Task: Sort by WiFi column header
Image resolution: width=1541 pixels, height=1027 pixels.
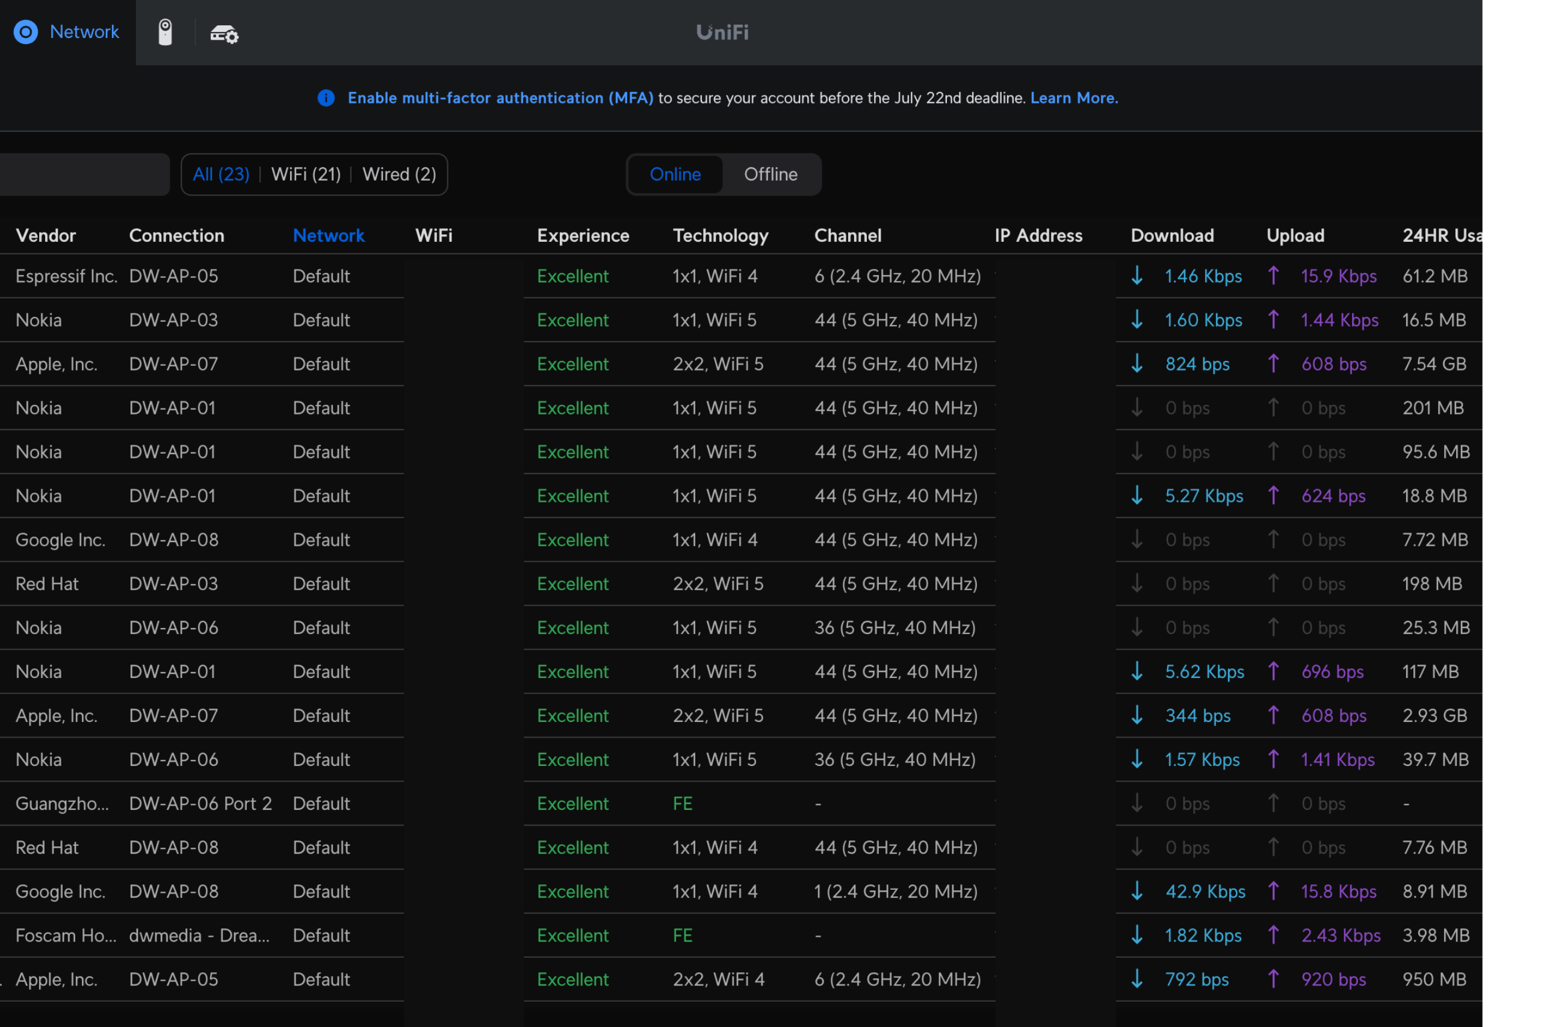Action: tap(434, 235)
